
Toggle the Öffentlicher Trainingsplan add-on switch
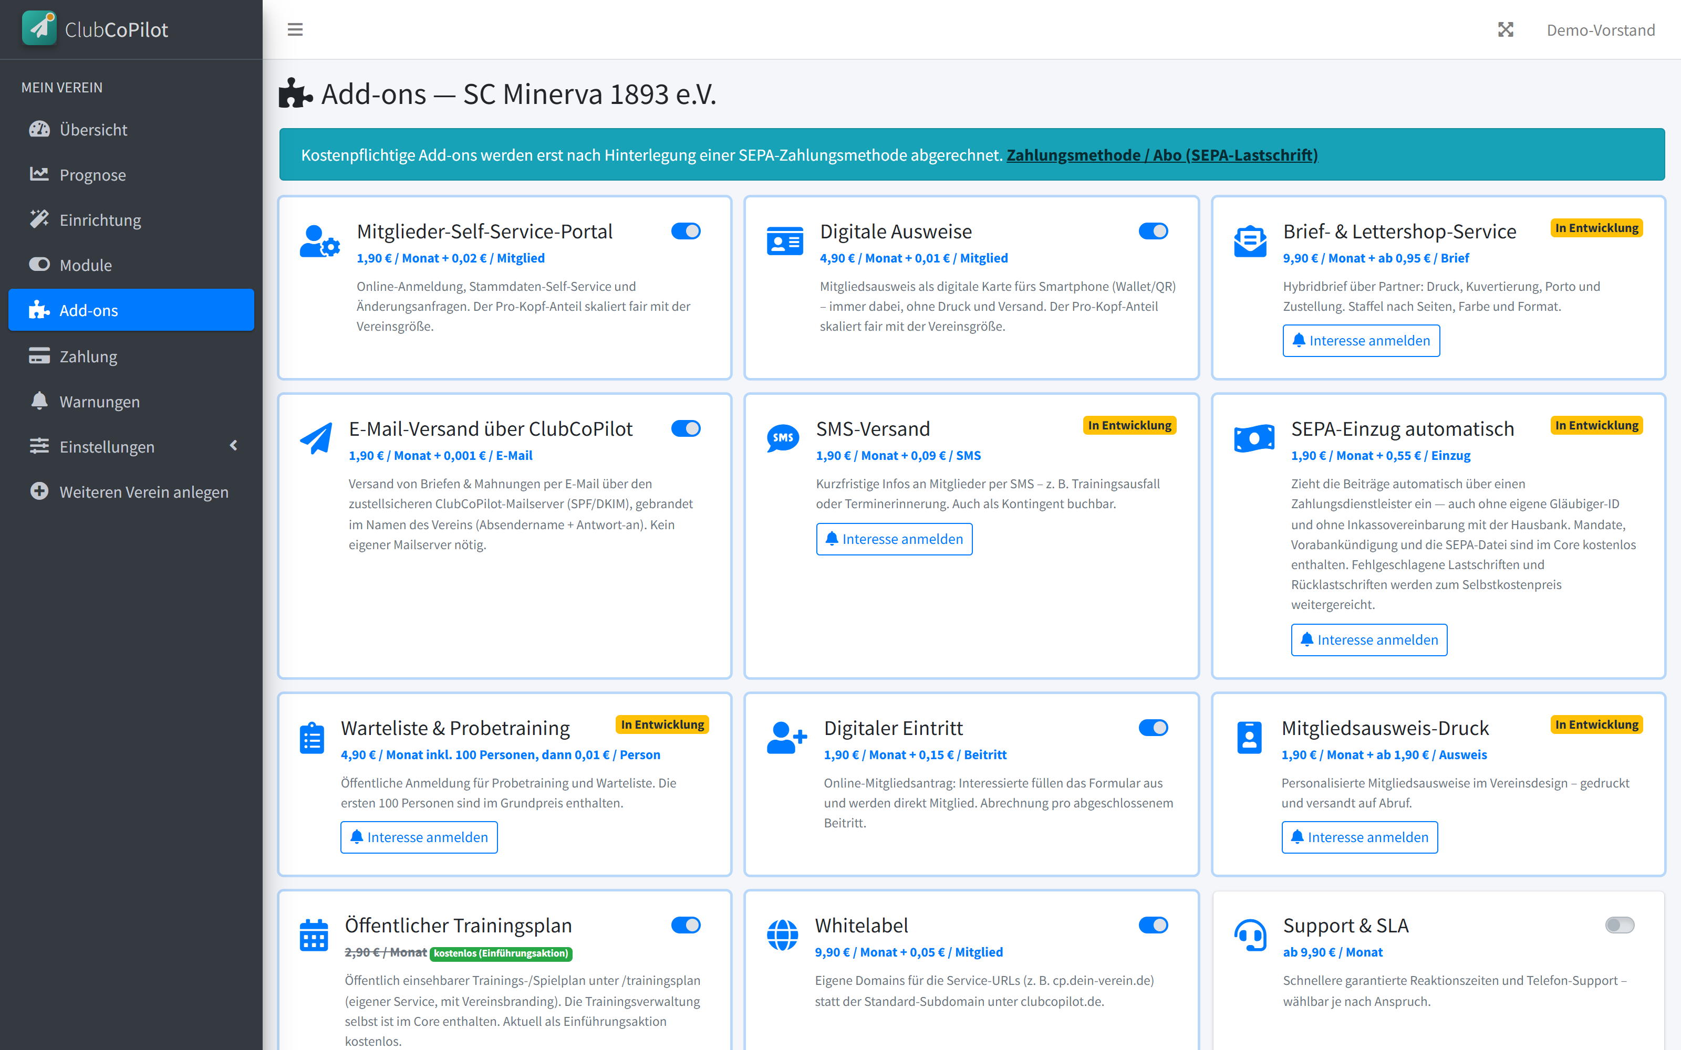pos(686,925)
